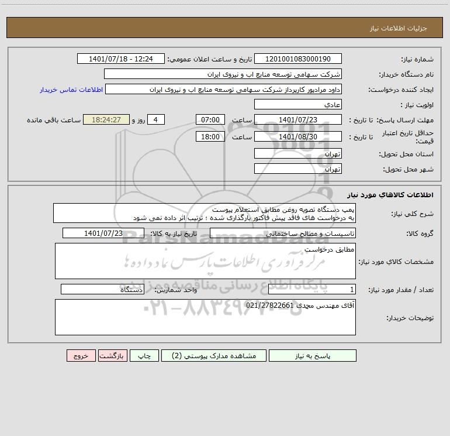Image resolution: width=450 pixels, height=436 pixels.
Task: Click the response deadline date 1401/07/23
Action: pyautogui.click(x=298, y=119)
